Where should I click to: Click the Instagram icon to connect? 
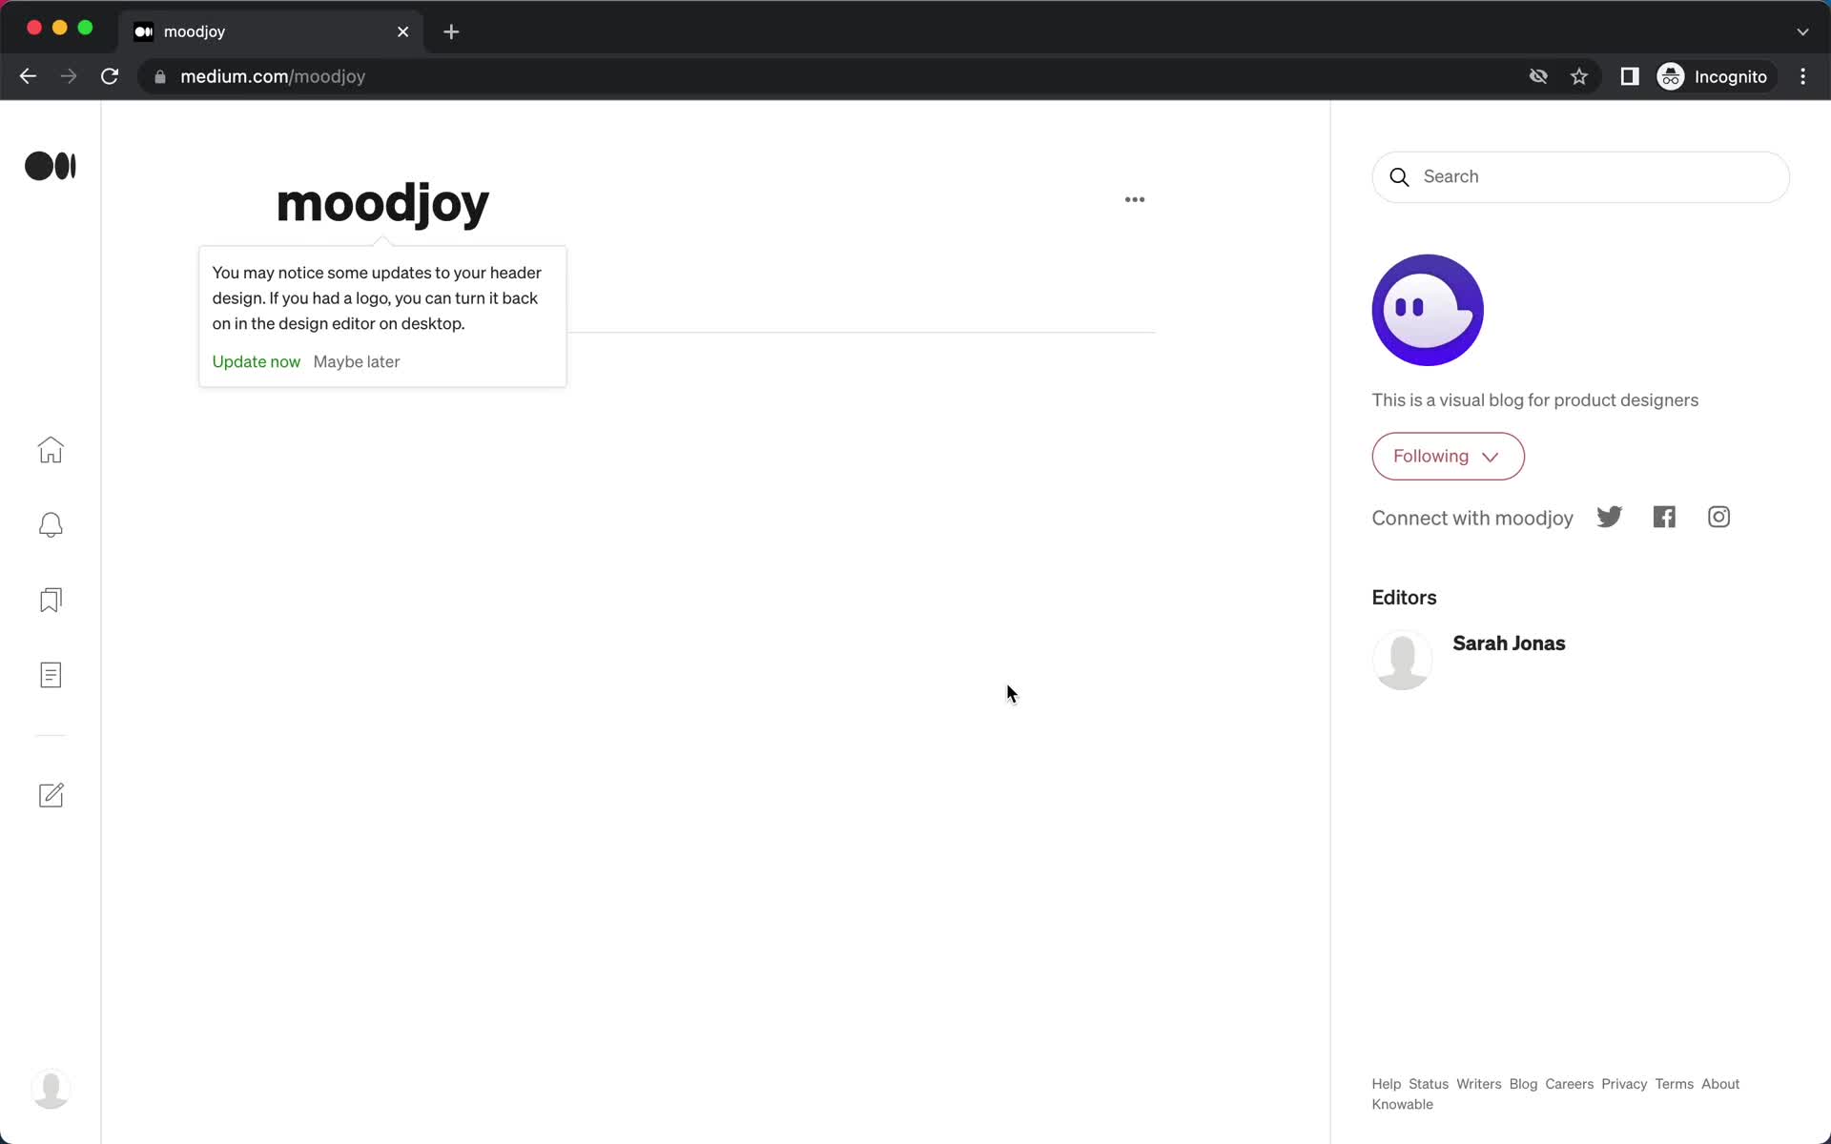tap(1719, 517)
